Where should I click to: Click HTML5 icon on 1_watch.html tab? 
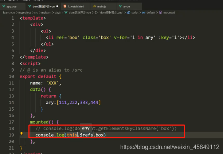click(x=65, y=7)
